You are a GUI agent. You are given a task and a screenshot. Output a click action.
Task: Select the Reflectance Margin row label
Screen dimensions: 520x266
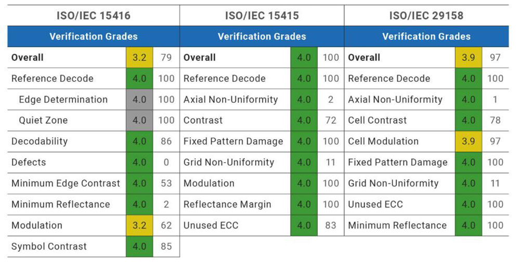pos(227,204)
